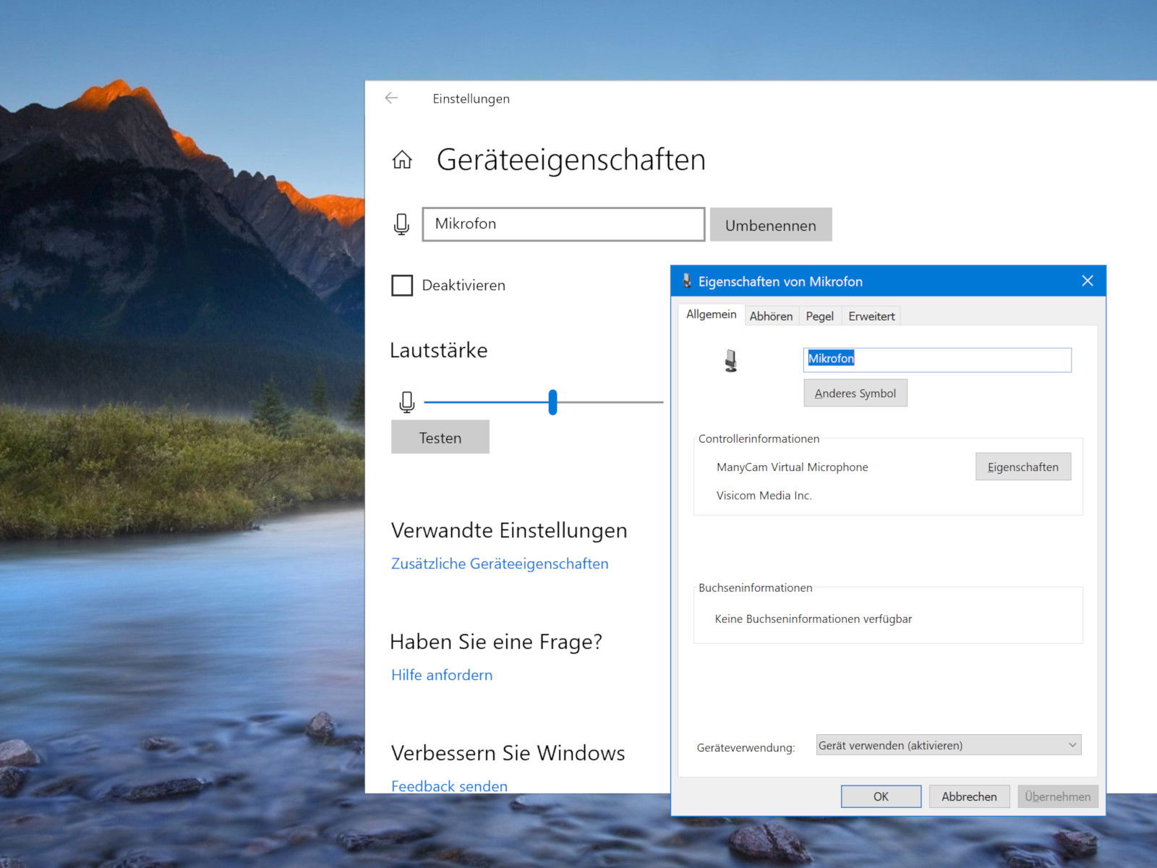This screenshot has height=868, width=1157.
Task: Click the Geräteeigenschaften page heading
Action: (x=571, y=160)
